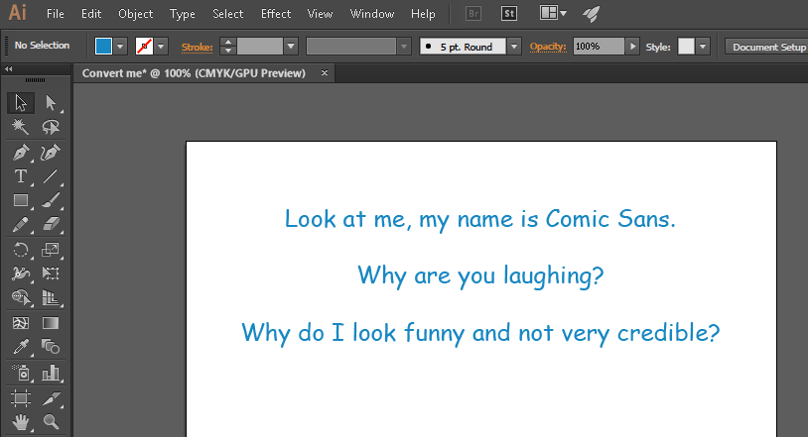Screen dimensions: 808x437
Task: Select the Mesh tool
Action: [x=21, y=323]
